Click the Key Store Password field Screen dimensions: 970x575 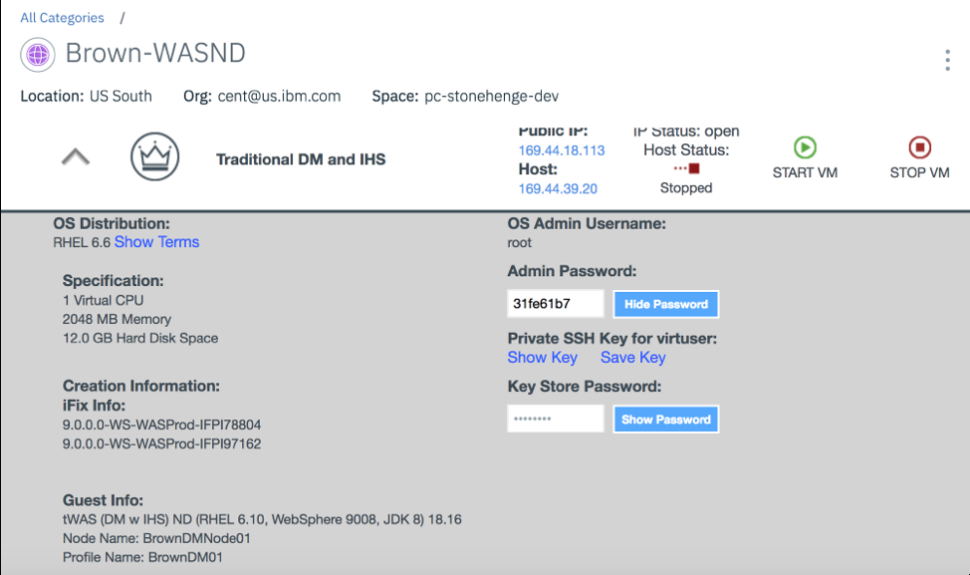pyautogui.click(x=555, y=420)
